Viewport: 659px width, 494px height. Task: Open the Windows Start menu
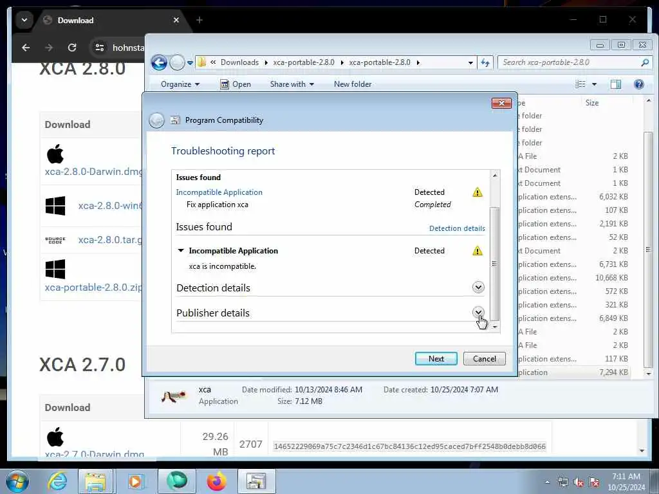pos(17,481)
